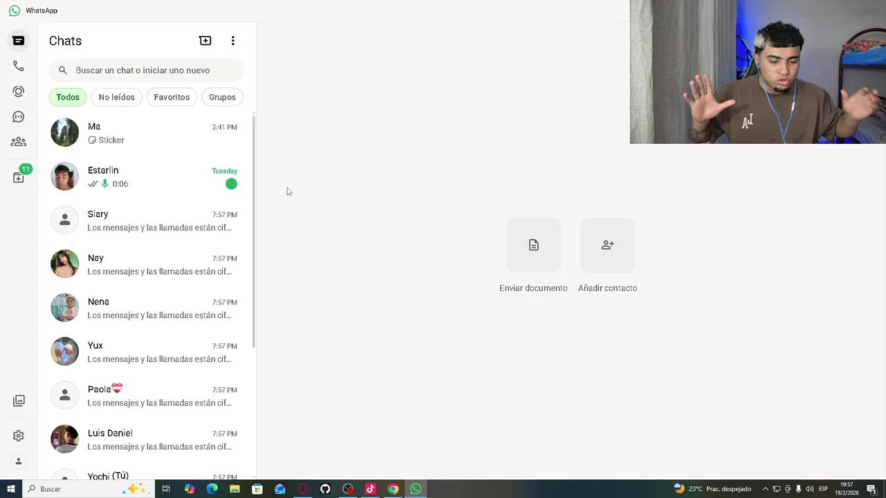This screenshot has width=886, height=498.
Task: Open Google Chrome from taskbar
Action: coord(393,489)
